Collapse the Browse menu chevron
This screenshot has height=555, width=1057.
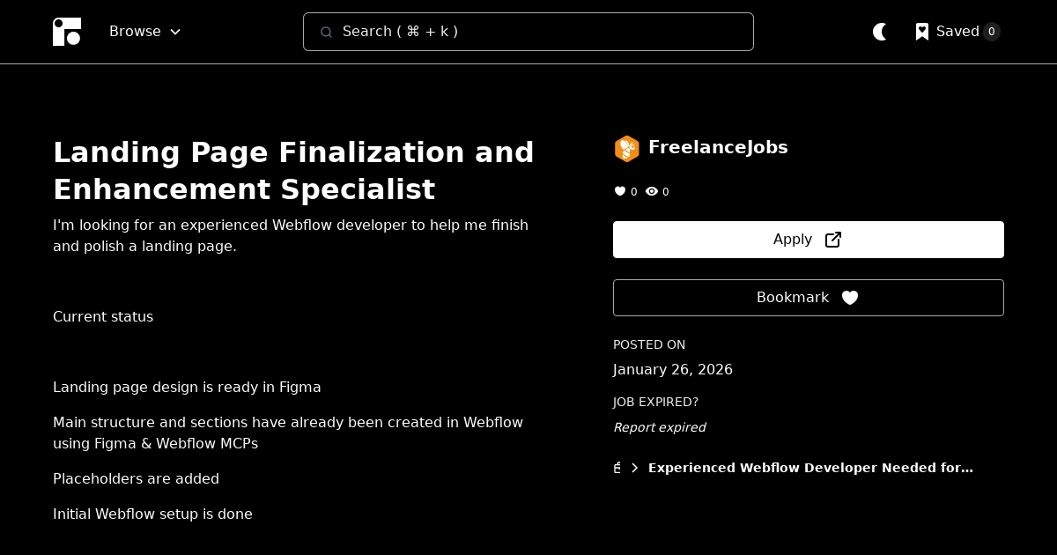tap(174, 32)
